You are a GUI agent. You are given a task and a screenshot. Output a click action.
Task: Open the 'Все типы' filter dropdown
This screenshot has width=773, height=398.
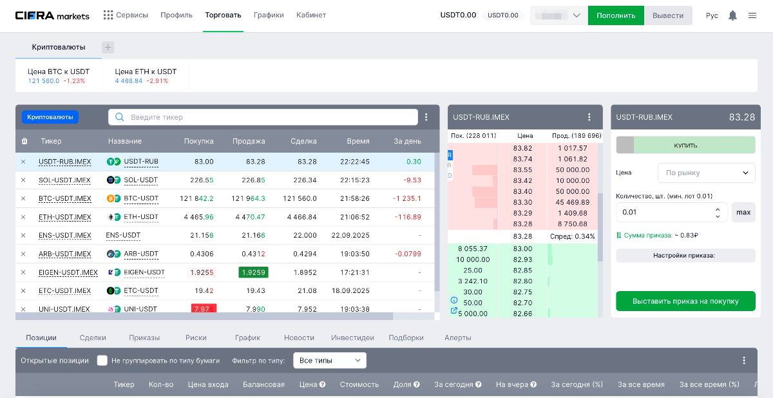tap(329, 361)
